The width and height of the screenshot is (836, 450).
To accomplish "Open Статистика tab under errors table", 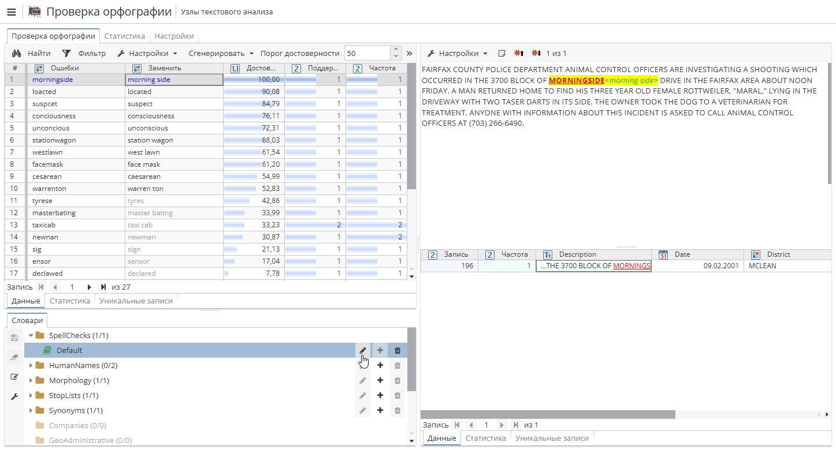I will (x=70, y=301).
